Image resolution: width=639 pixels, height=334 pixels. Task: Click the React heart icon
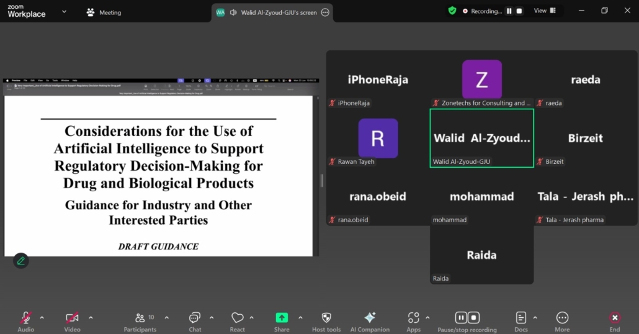coord(237,318)
